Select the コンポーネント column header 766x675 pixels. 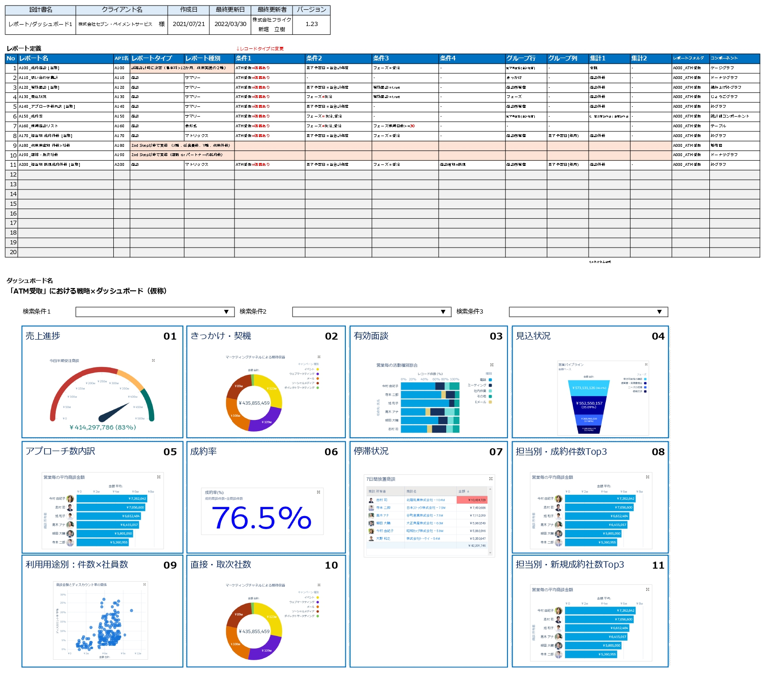click(x=734, y=59)
